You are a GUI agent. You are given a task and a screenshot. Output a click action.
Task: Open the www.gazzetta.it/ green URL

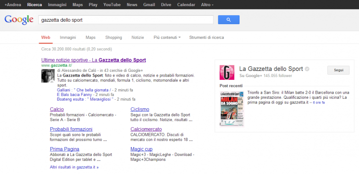click(57, 66)
